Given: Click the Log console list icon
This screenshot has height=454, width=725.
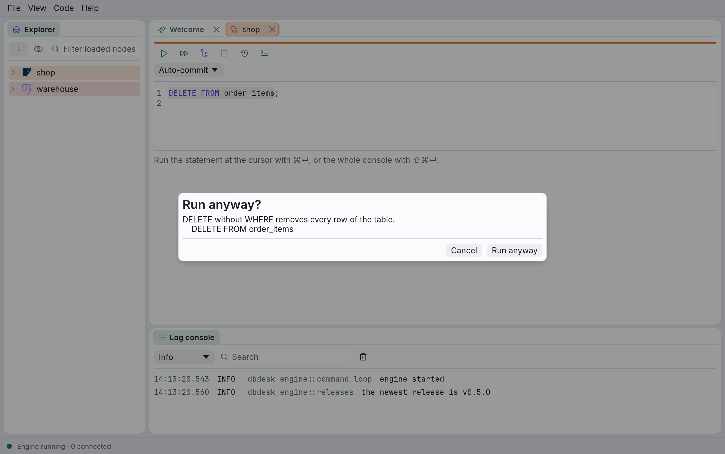Looking at the screenshot, I should pyautogui.click(x=162, y=338).
